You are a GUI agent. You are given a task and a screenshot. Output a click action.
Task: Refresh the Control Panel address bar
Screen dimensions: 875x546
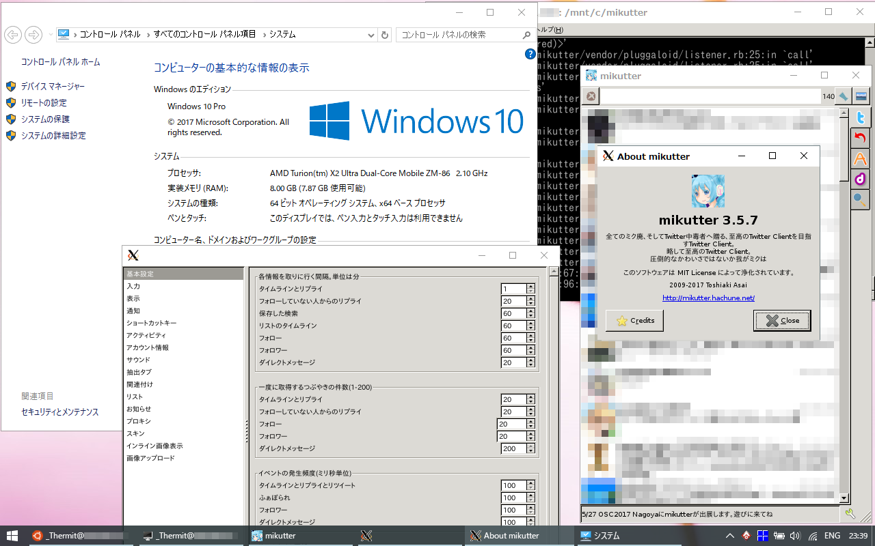(x=384, y=35)
